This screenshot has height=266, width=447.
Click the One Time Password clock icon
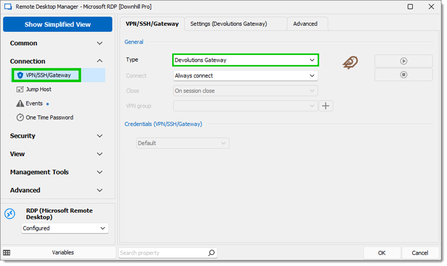[x=20, y=117]
